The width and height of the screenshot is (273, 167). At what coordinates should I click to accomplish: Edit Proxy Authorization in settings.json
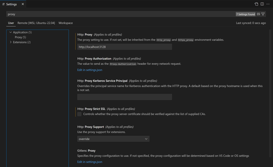pos(90,70)
